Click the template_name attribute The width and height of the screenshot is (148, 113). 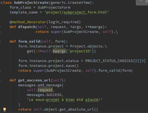point(24,12)
